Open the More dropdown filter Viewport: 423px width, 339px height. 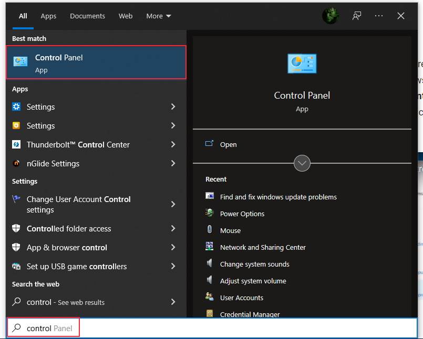159,16
